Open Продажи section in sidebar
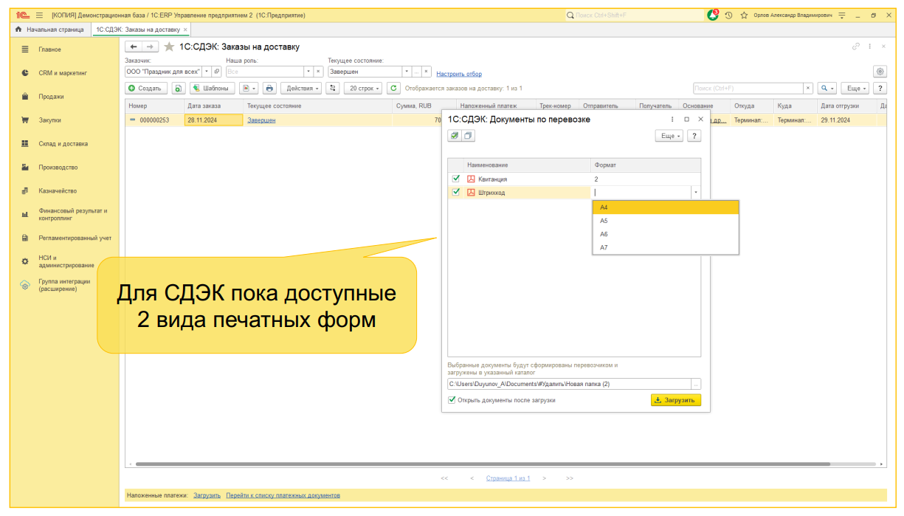Image resolution: width=904 pixels, height=516 pixels. pyautogui.click(x=51, y=97)
